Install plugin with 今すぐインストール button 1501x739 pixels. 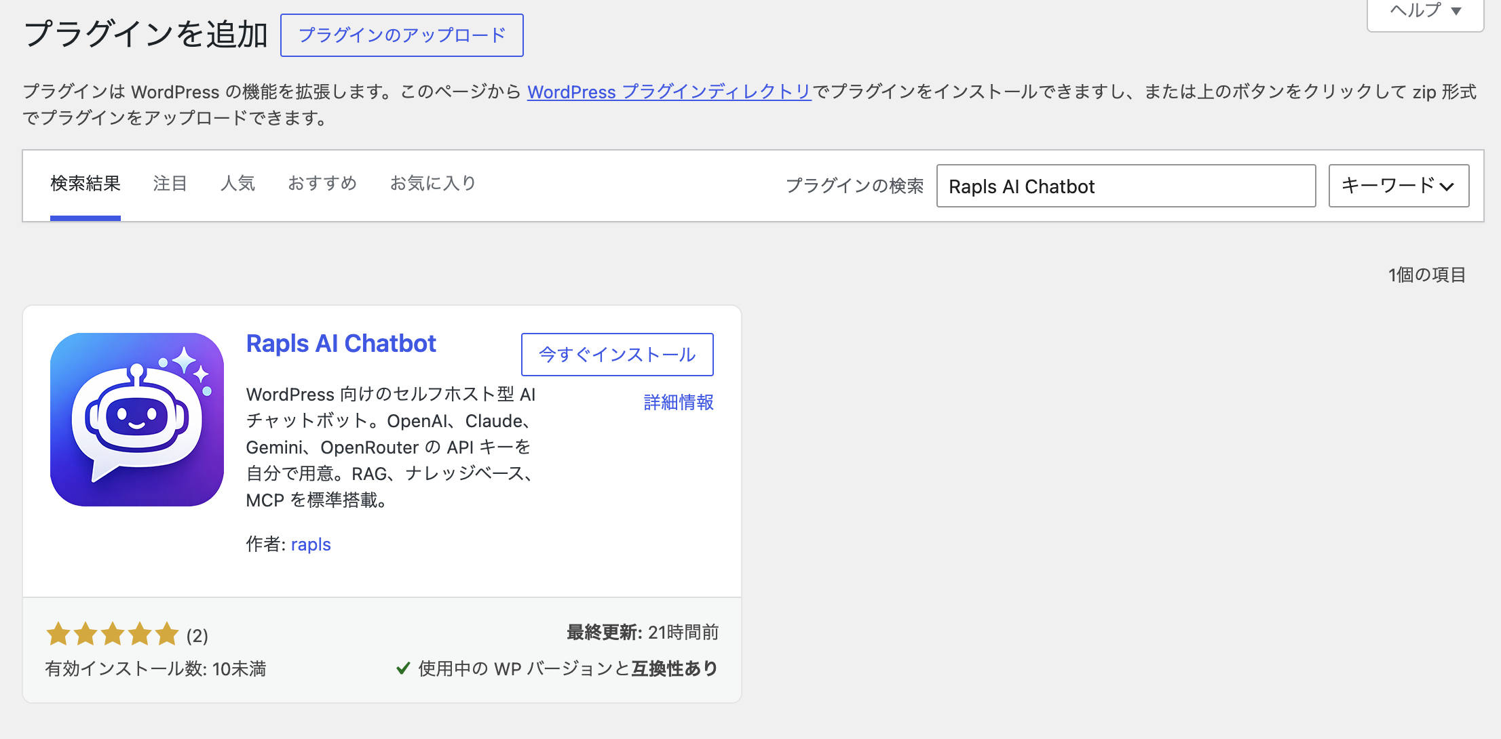click(x=617, y=355)
